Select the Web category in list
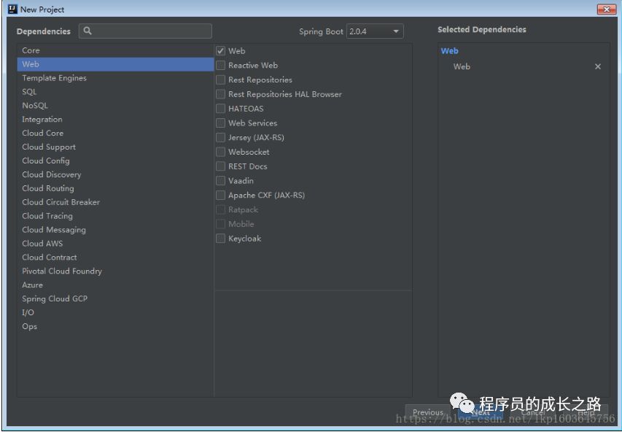Image resolution: width=622 pixels, height=432 pixels. point(115,64)
